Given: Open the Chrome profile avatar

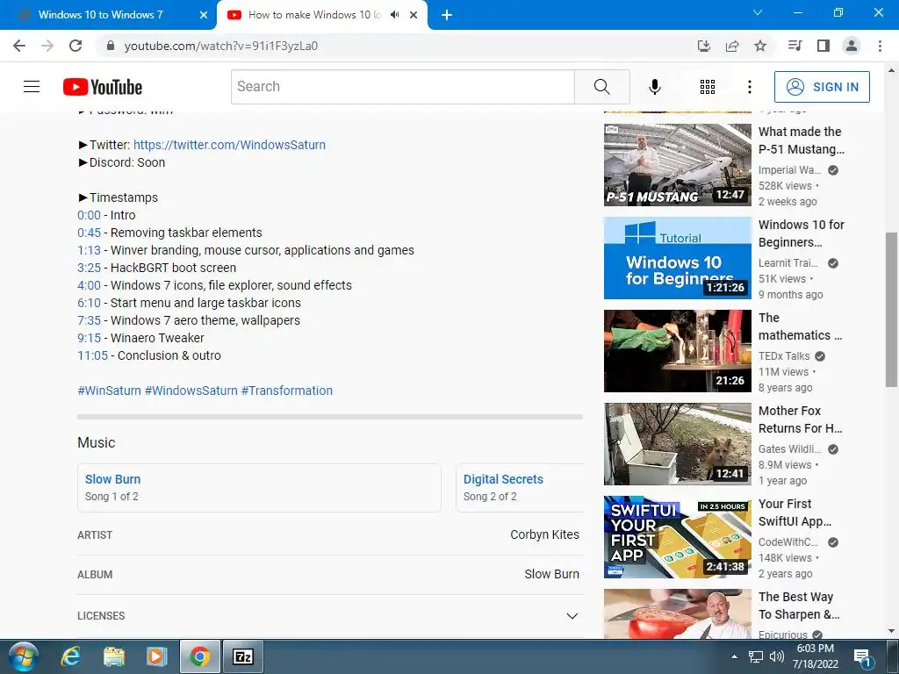Looking at the screenshot, I should 852,46.
